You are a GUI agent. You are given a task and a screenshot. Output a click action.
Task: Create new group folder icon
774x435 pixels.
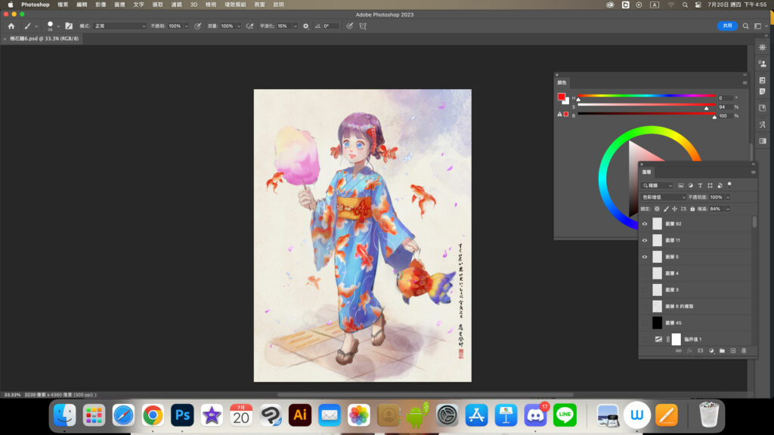[722, 350]
